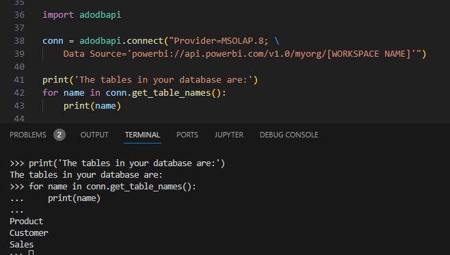450x255 pixels.
Task: Click 'Product' in terminal output
Action: (x=27, y=221)
